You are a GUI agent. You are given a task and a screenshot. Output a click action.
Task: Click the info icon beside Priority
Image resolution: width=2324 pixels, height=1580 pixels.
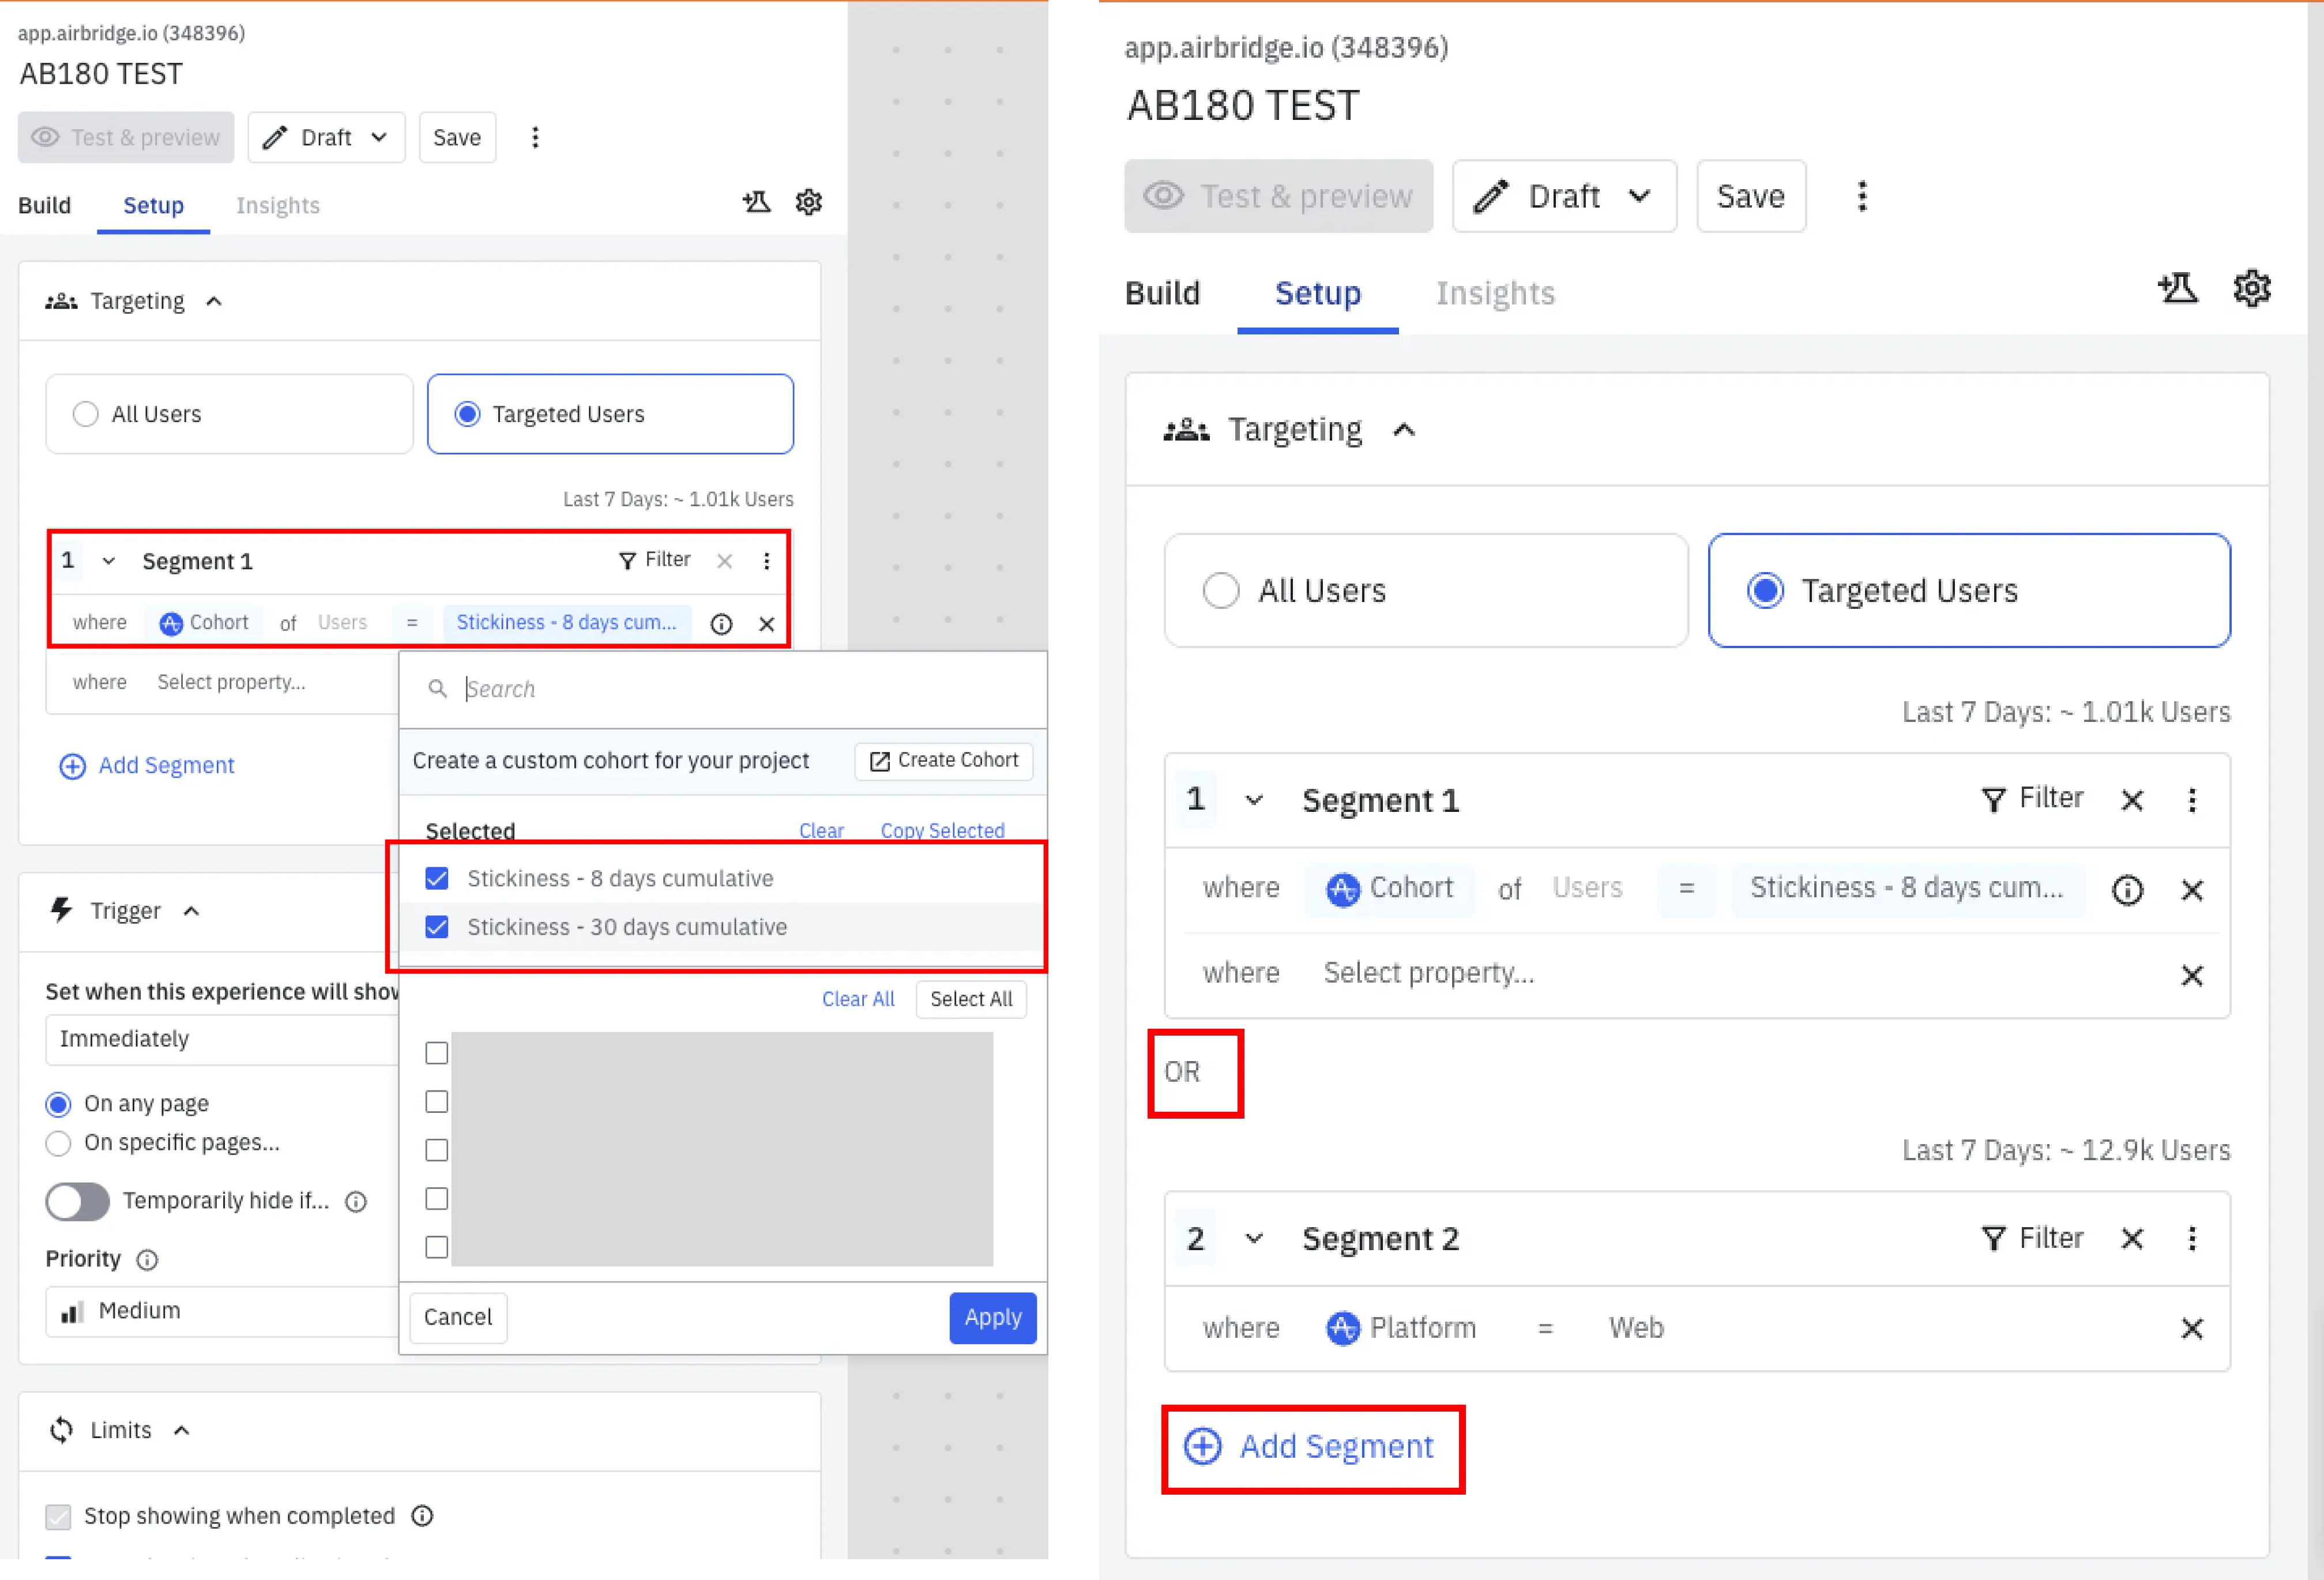tap(147, 1260)
